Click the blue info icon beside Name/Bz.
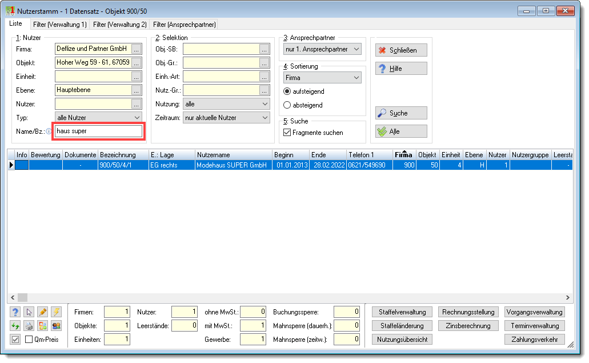 pos(49,131)
